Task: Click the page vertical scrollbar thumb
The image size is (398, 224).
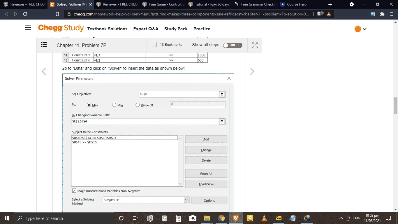Action: pyautogui.click(x=395, y=106)
